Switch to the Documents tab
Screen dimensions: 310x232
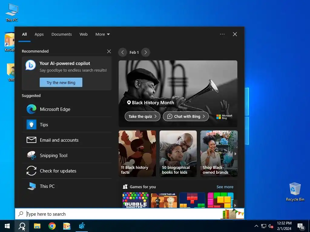click(x=61, y=34)
